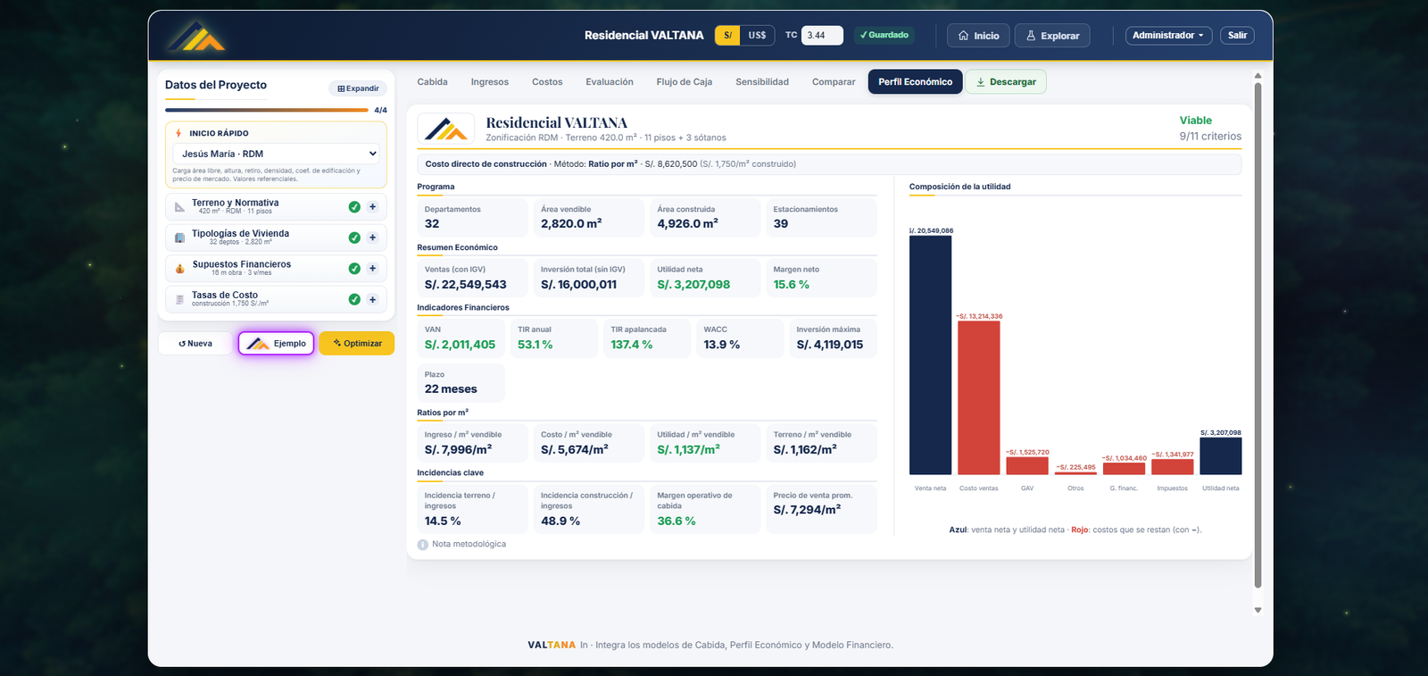1428x676 pixels.
Task: Click the Utilidad neta bar in the chart
Action: pyautogui.click(x=1220, y=455)
